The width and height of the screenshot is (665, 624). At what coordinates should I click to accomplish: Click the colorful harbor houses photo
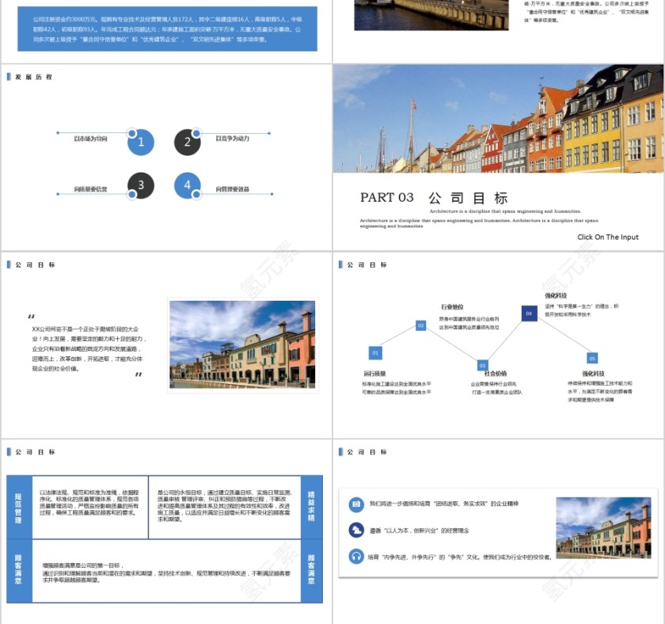498,119
